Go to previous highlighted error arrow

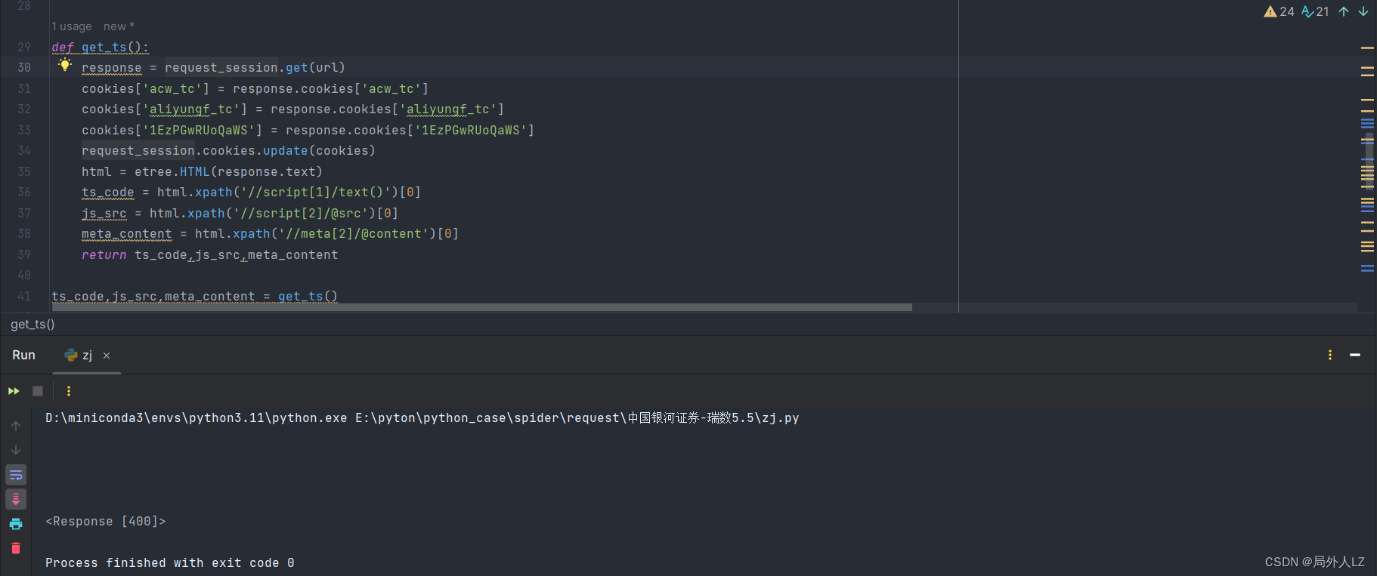click(1344, 11)
